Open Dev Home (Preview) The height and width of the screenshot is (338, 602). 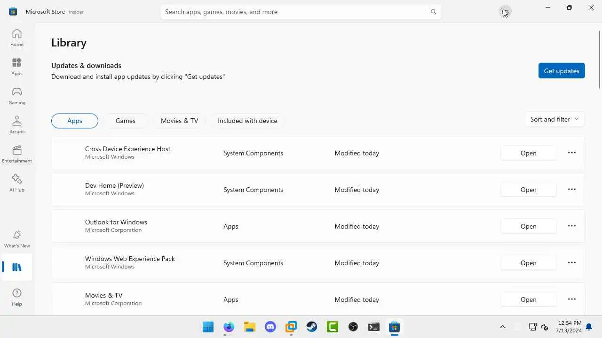tap(528, 190)
